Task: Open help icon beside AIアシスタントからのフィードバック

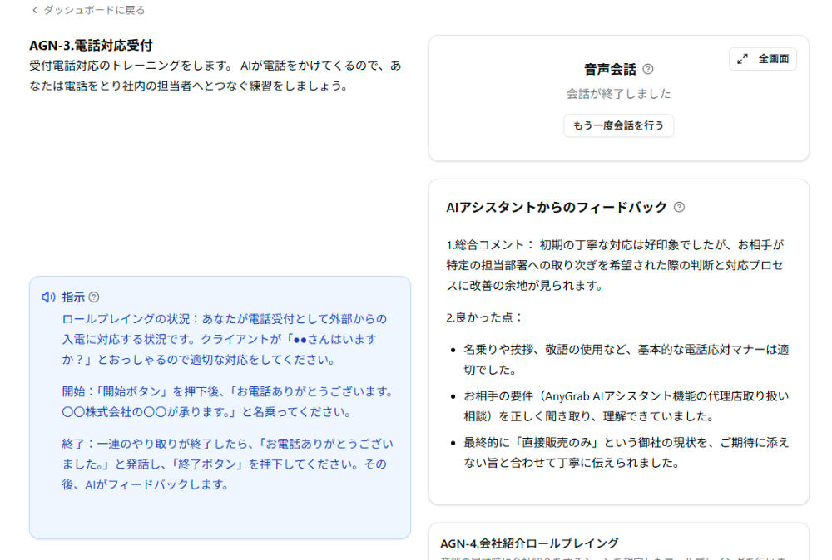Action: coord(679,207)
